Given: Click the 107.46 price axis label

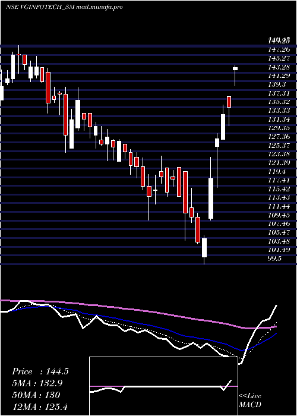Looking at the screenshot, I should 279,224.
